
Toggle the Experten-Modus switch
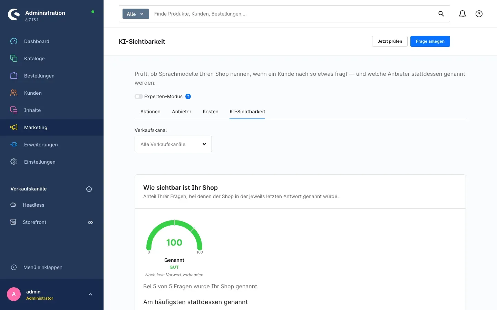139,96
